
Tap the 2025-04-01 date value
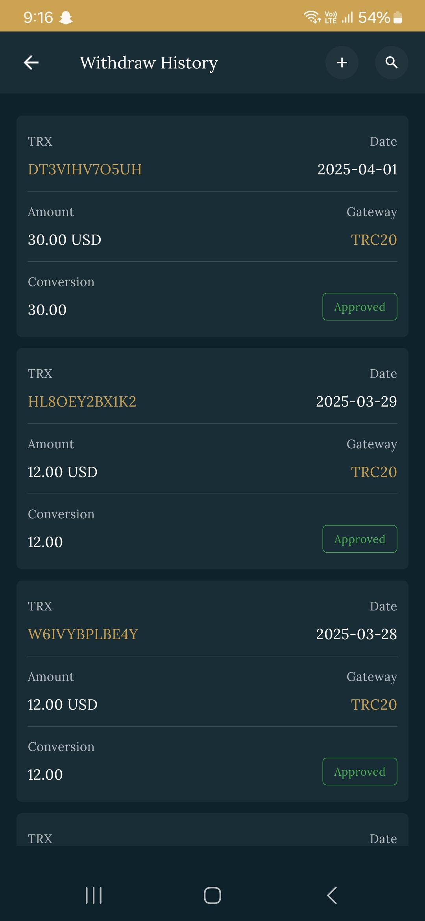pyautogui.click(x=357, y=170)
